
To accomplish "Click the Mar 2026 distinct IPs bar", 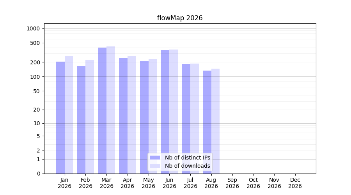I will [x=102, y=111].
